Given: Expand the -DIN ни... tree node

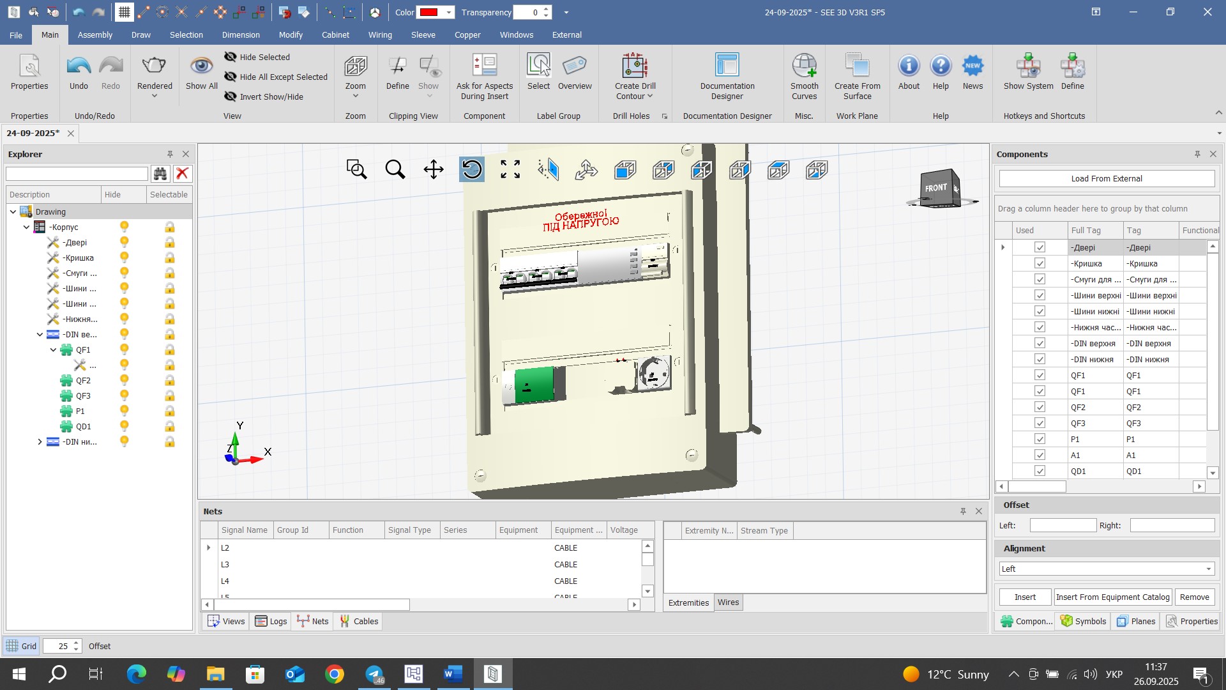Looking at the screenshot, I should (40, 441).
